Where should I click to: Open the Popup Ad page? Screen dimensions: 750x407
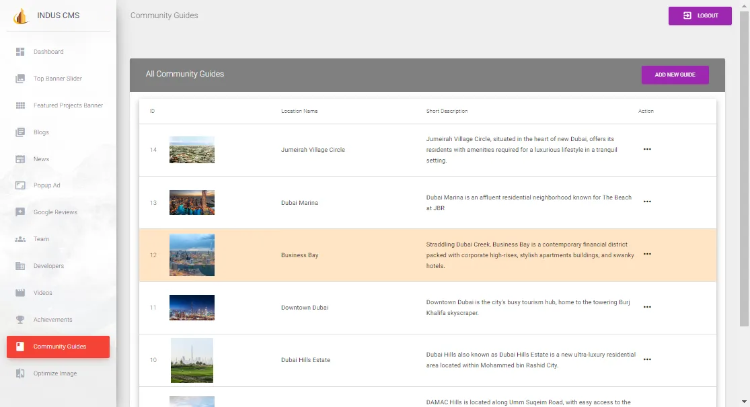click(x=58, y=185)
